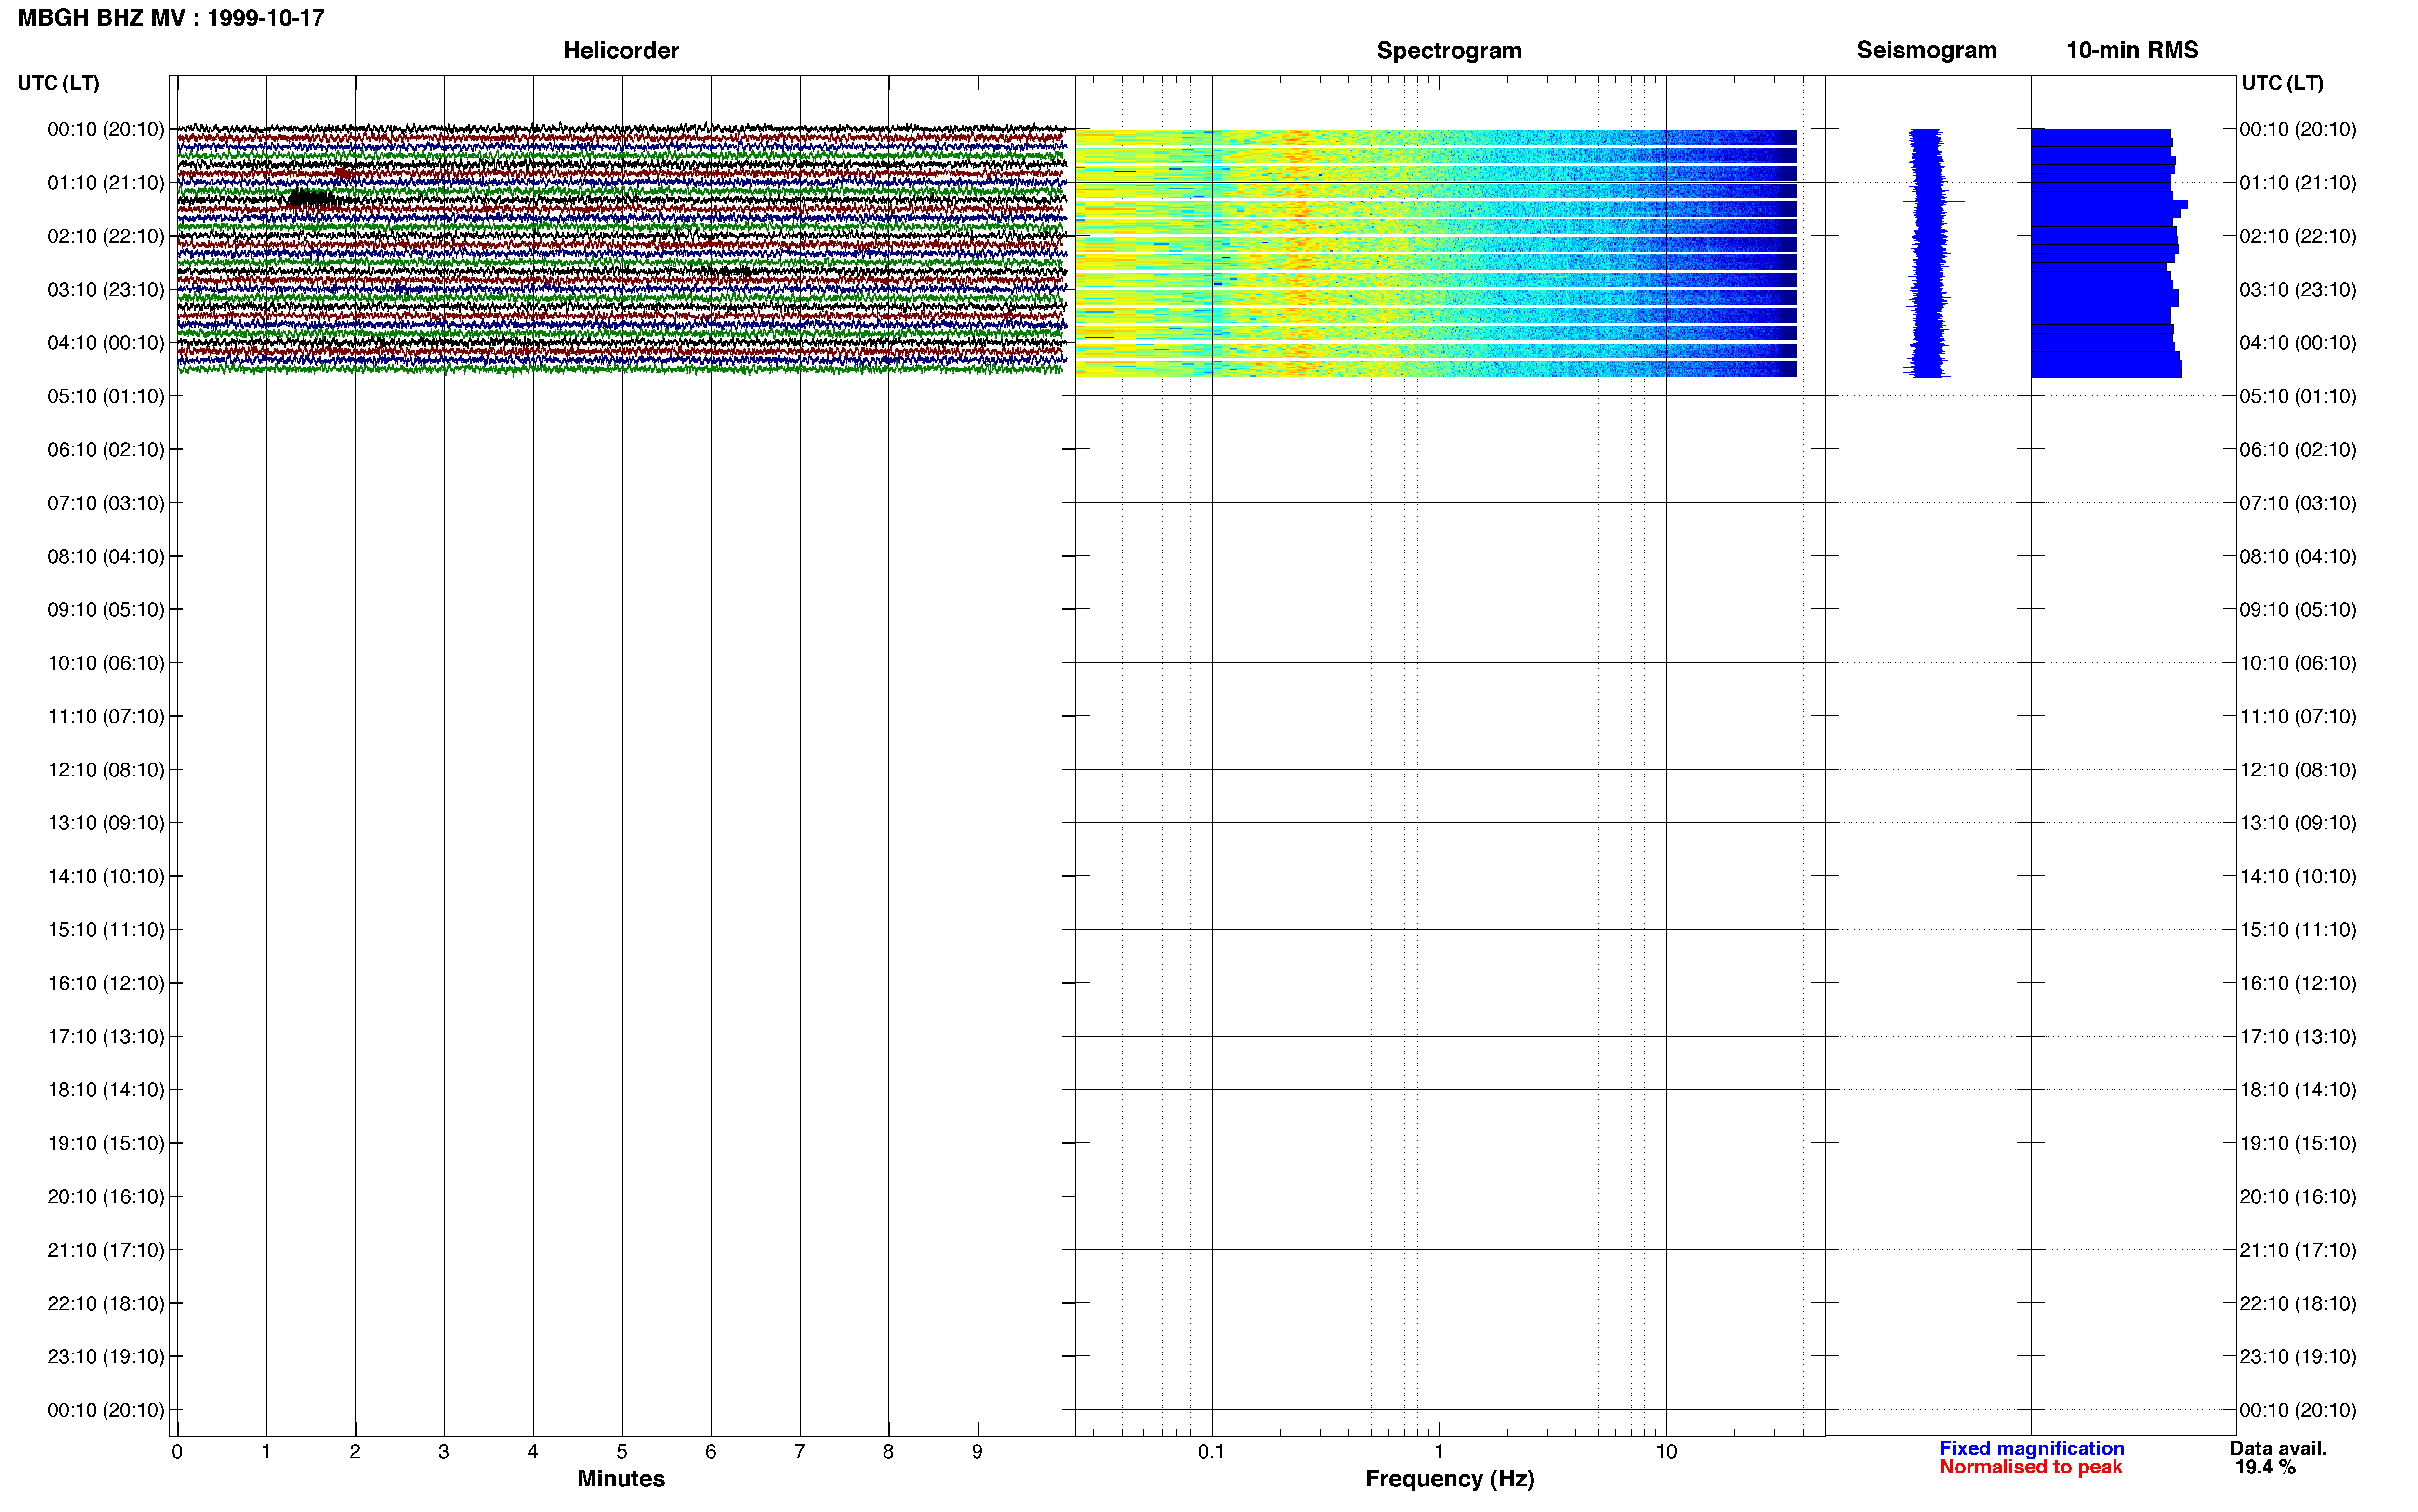Viewport: 2418px width, 1512px height.
Task: Click the 02:10 (22:10) label beside the helicorder
Action: (x=106, y=236)
